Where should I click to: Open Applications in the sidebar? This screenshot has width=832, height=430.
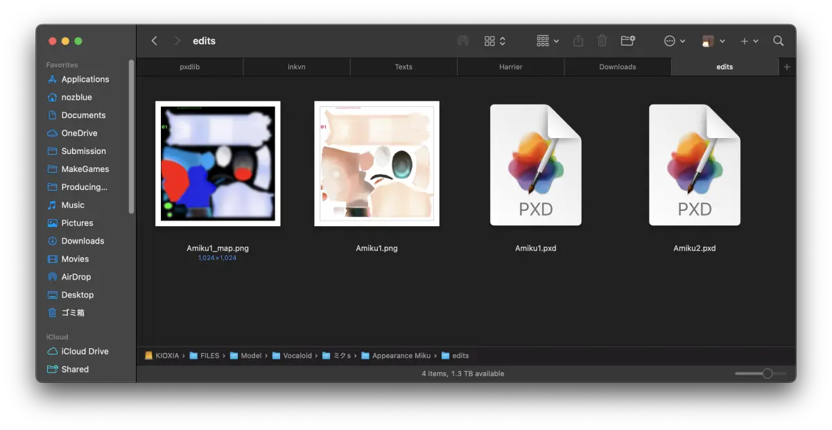pyautogui.click(x=85, y=79)
